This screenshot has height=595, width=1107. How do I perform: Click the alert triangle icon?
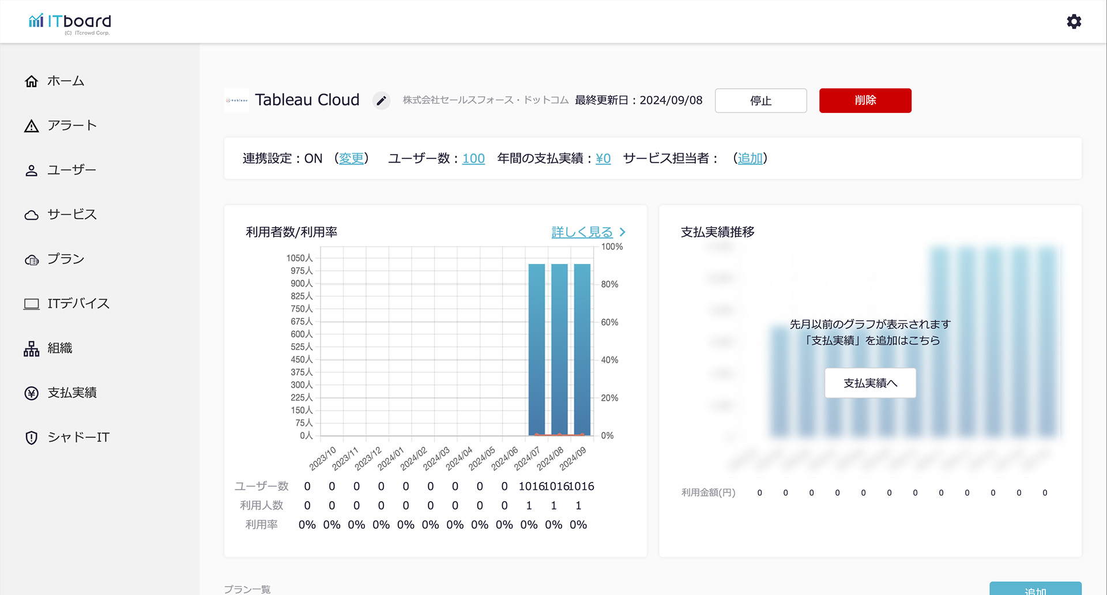click(x=32, y=126)
